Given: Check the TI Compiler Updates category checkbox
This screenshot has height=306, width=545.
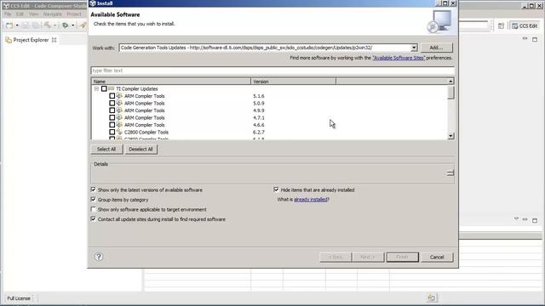Looking at the screenshot, I should (104, 88).
